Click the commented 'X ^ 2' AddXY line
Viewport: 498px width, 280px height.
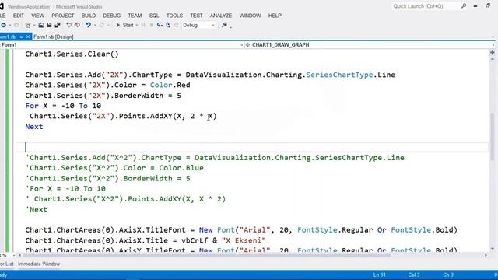125,199
